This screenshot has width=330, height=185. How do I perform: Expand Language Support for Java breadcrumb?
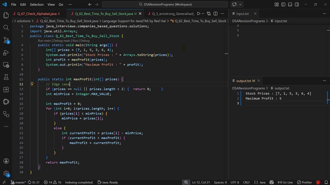(x=134, y=21)
